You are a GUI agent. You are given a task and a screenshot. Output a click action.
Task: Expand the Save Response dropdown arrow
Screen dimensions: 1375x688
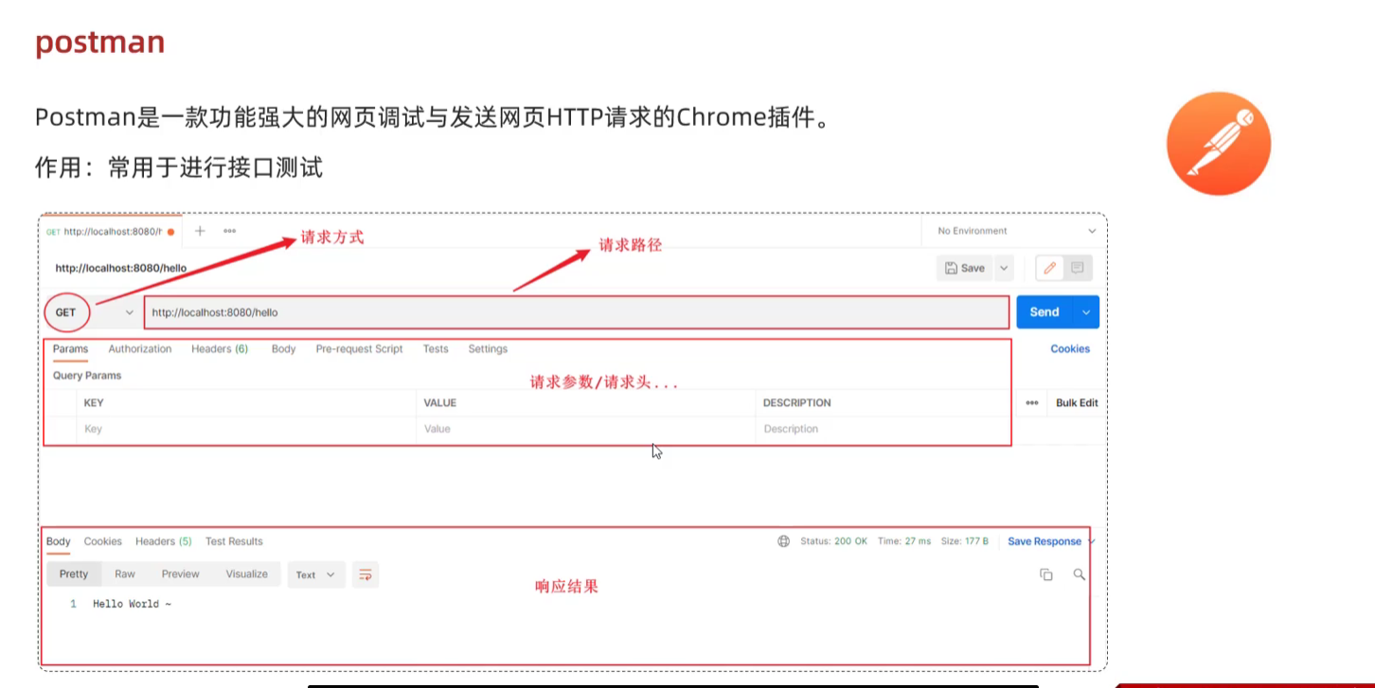click(1092, 541)
